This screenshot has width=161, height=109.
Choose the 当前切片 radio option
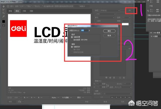click(x=72, y=47)
